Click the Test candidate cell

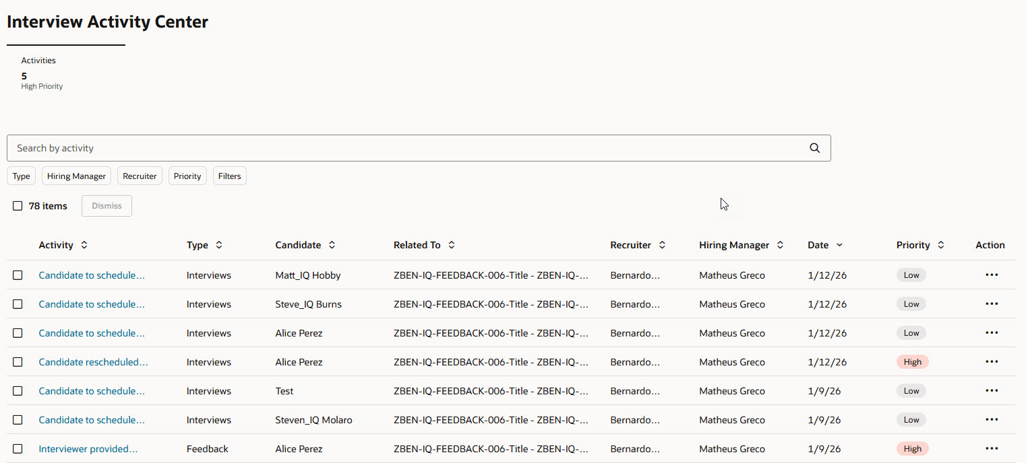tap(284, 391)
